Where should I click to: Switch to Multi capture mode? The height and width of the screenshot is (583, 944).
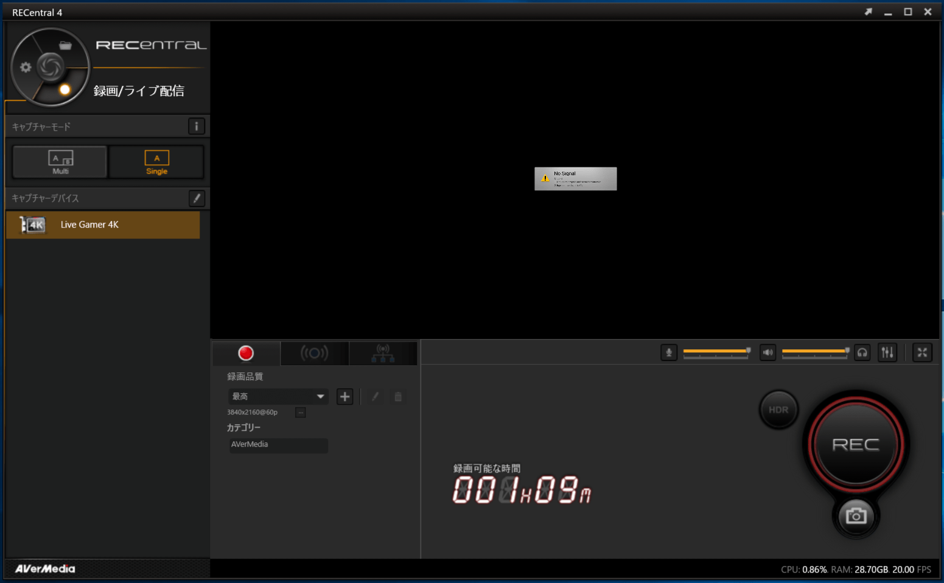[60, 162]
